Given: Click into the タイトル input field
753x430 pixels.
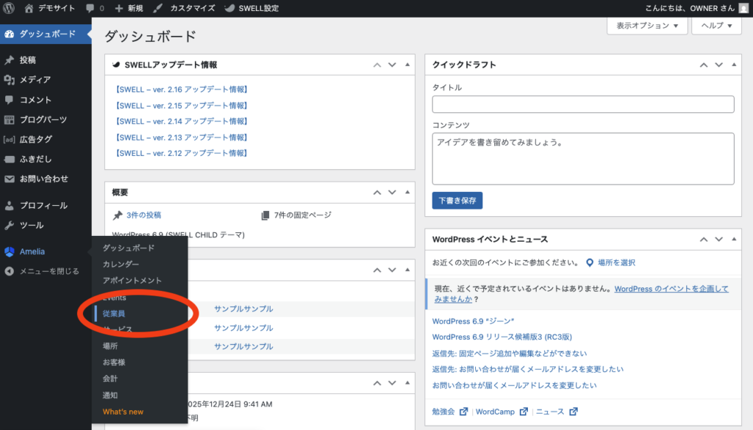Looking at the screenshot, I should 583,104.
